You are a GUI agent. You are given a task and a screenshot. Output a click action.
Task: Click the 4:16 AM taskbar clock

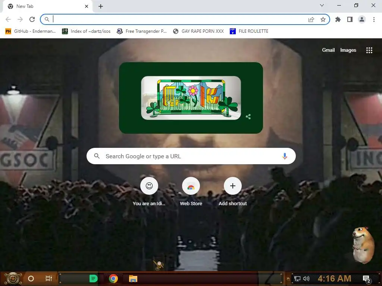[334, 279]
